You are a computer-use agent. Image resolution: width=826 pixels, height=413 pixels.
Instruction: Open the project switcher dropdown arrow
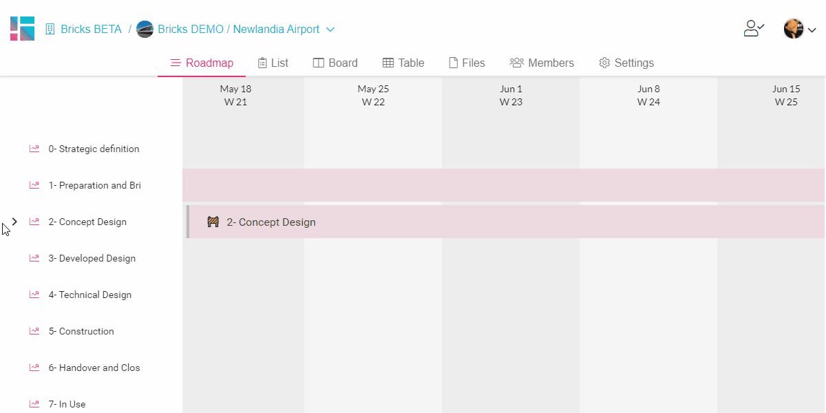(330, 30)
